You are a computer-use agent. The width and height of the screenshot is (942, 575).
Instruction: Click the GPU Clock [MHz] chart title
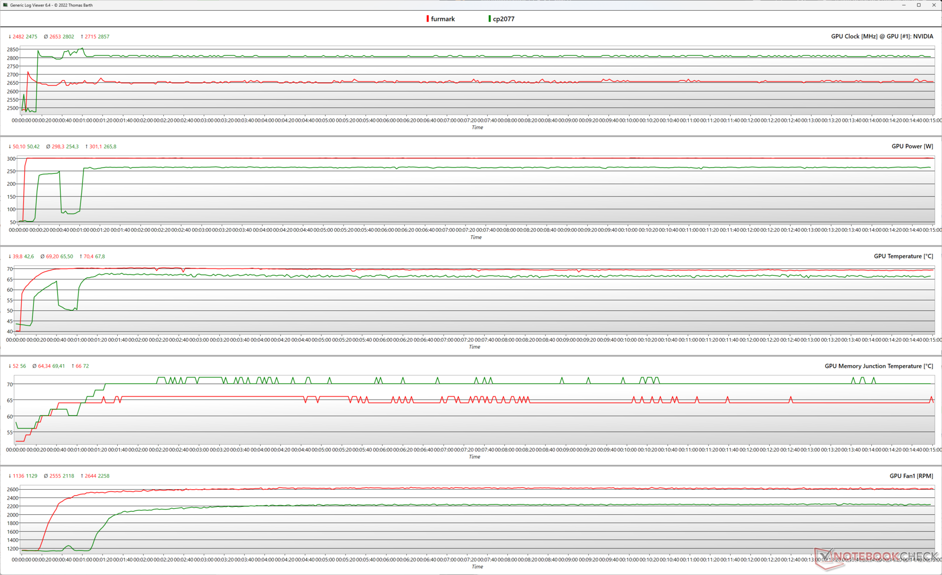pos(882,36)
